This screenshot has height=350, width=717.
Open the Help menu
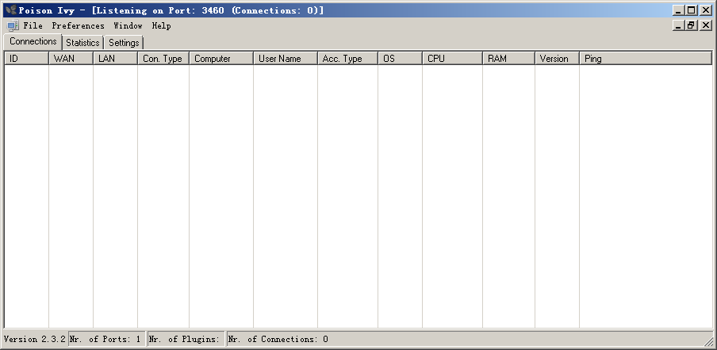pyautogui.click(x=162, y=25)
